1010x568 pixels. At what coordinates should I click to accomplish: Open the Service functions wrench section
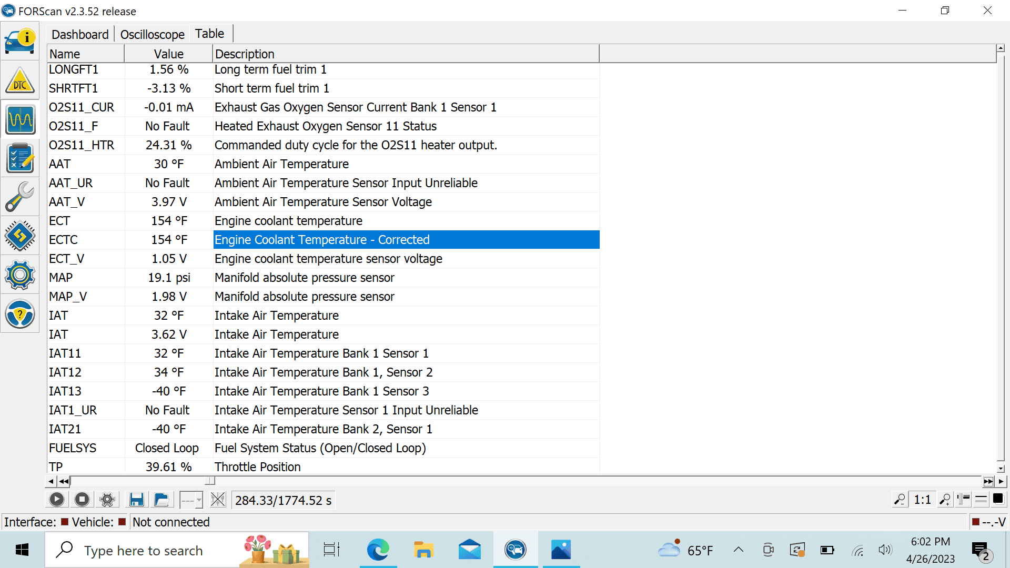pos(20,197)
